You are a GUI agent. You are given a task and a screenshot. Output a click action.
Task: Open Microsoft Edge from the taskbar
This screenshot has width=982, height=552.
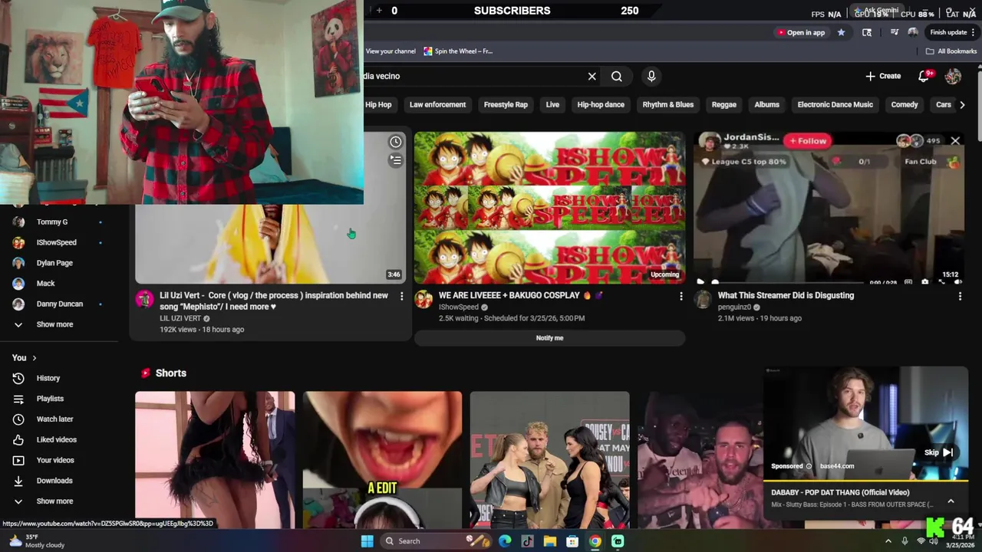click(505, 541)
